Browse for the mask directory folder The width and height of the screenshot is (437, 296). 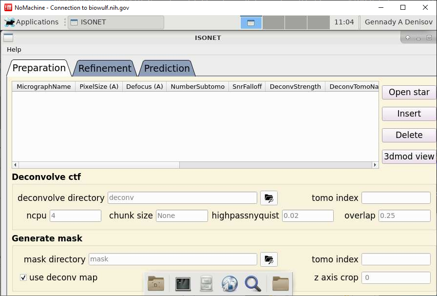click(x=268, y=259)
